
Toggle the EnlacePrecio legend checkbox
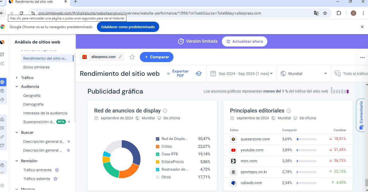158,162
